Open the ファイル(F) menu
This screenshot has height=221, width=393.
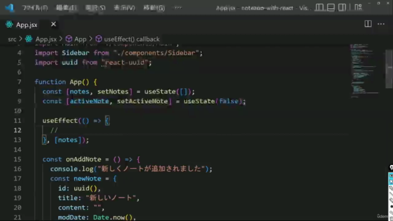(35, 8)
